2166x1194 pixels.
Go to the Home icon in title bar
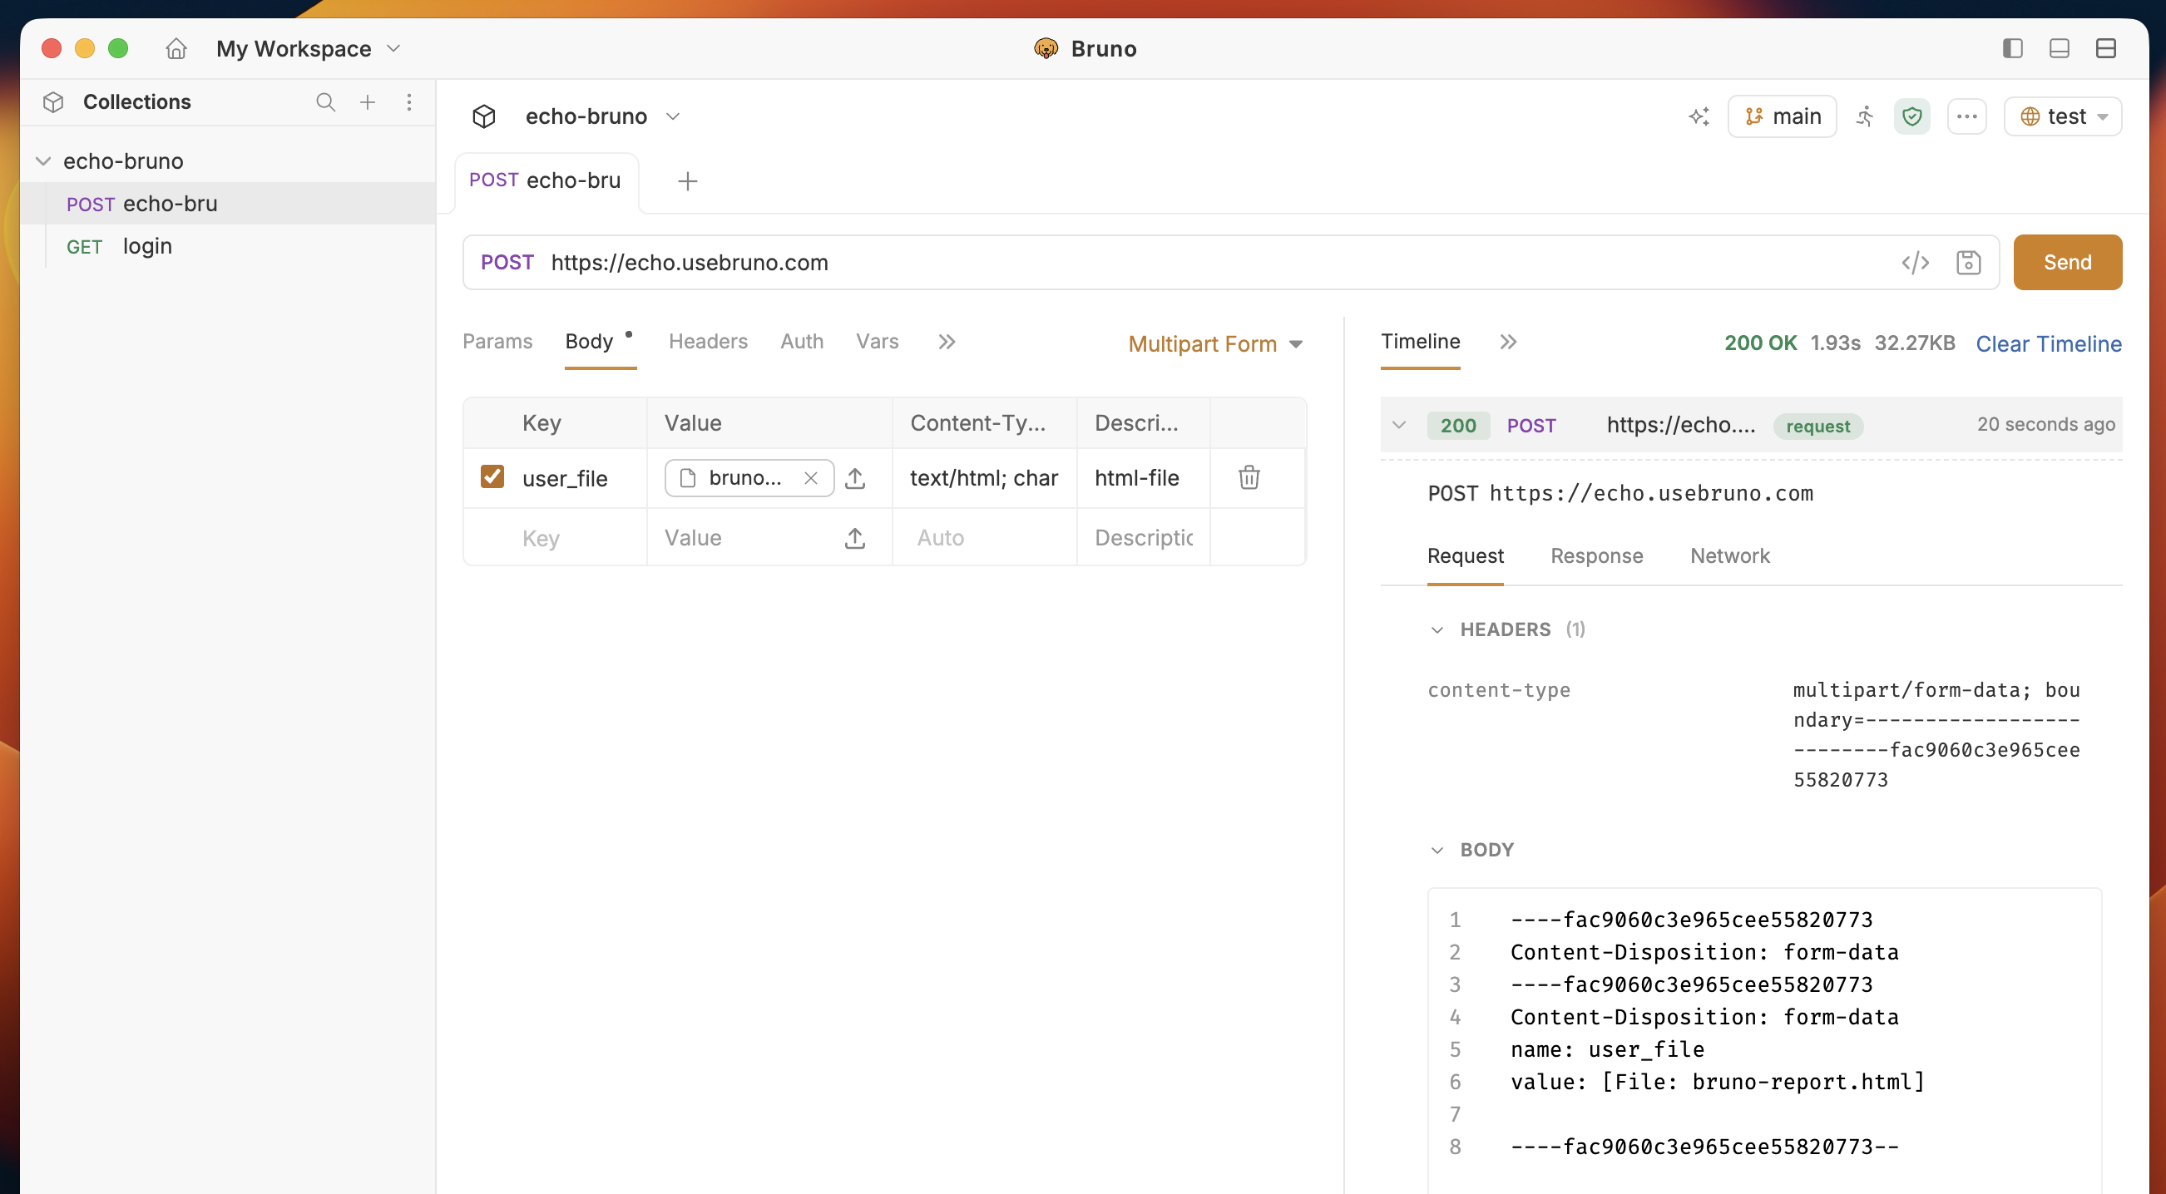176,49
